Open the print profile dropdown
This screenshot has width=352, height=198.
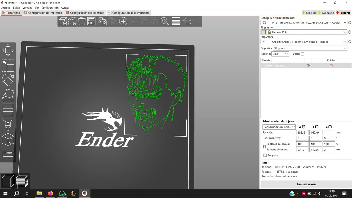tap(304, 22)
